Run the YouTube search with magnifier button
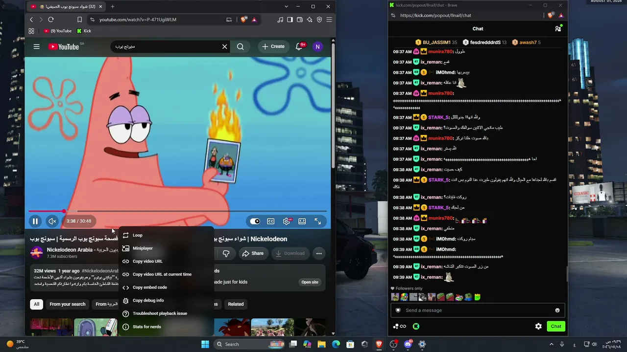Screen dimensions: 627x352 coord(240,46)
